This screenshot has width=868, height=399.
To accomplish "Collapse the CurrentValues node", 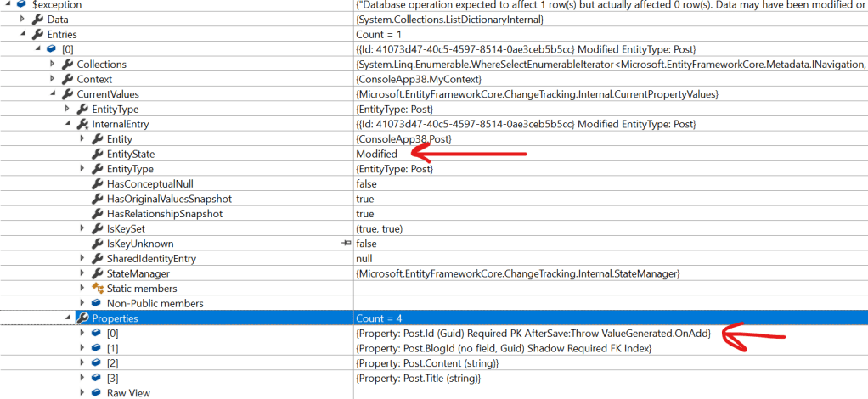I will point(53,94).
